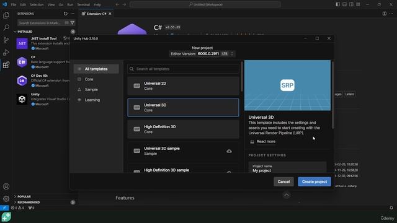The height and width of the screenshot is (223, 397).
Task: Click the taskbar app icon at bottom left
Action: point(6,217)
